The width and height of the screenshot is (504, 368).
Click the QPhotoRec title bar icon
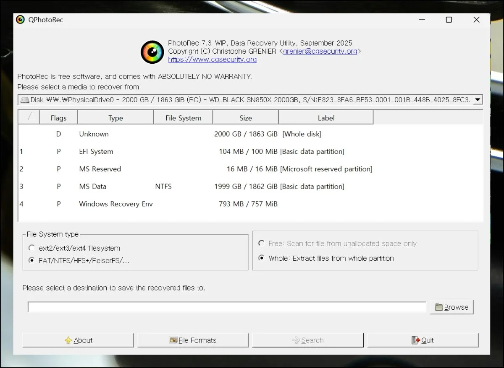(x=20, y=20)
